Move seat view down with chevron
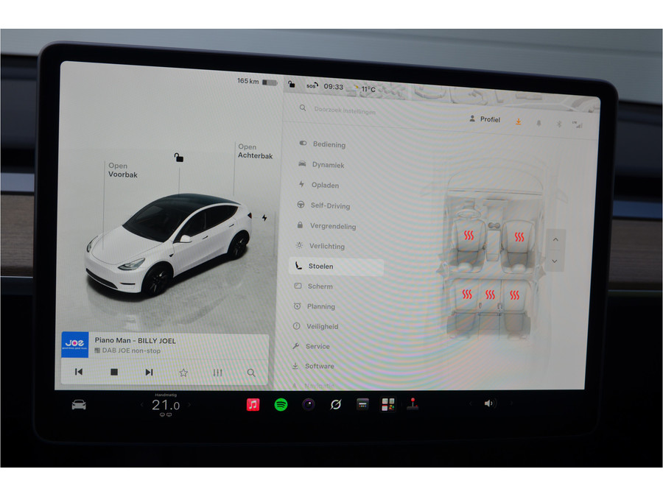Screen dimensions: 663x497 pos(554,261)
